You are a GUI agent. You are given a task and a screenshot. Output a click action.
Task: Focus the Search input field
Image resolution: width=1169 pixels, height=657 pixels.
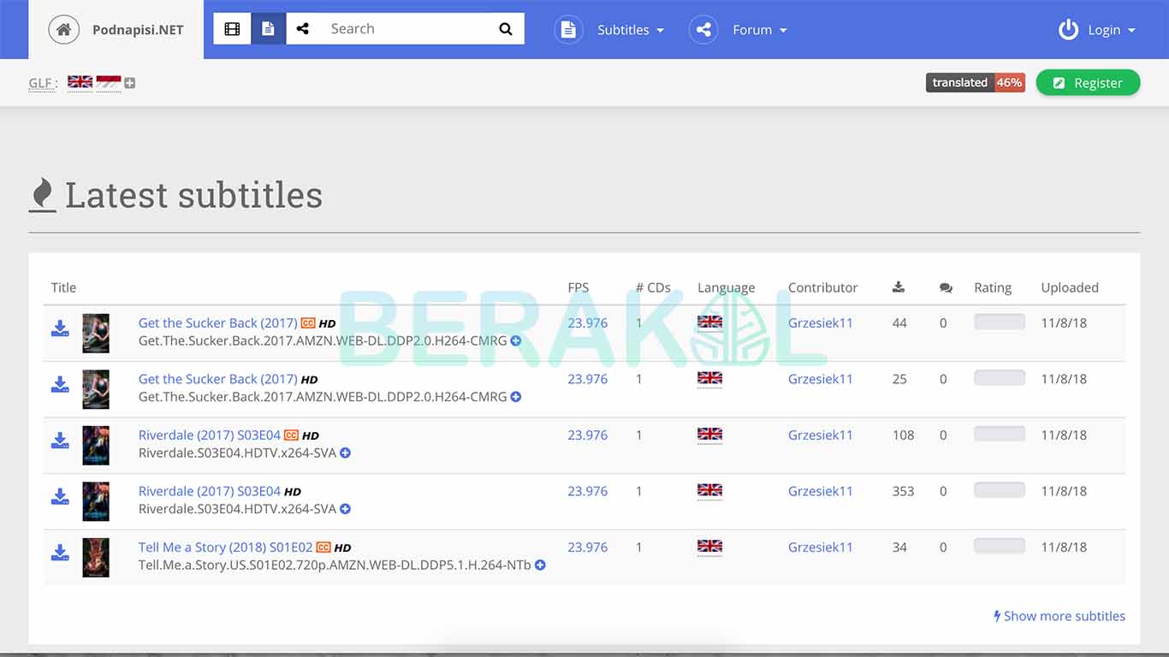(x=406, y=29)
